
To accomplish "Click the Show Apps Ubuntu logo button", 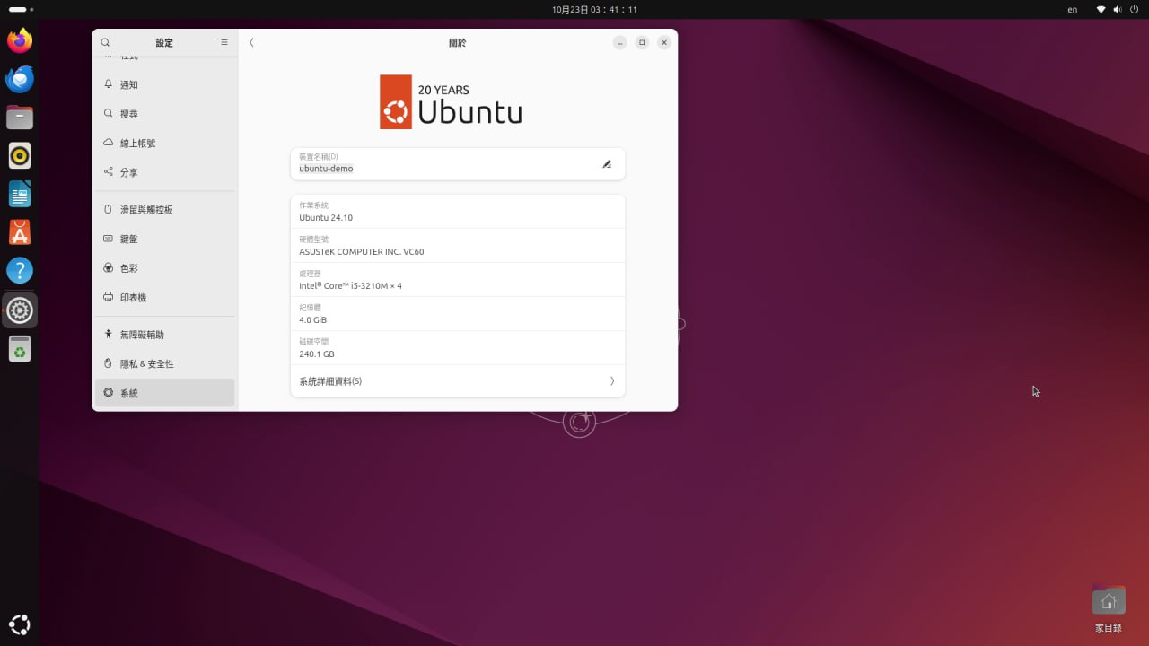I will pos(20,624).
